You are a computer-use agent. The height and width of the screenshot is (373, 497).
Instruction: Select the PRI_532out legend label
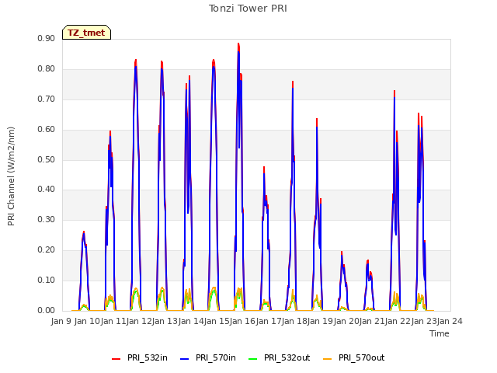(x=287, y=357)
